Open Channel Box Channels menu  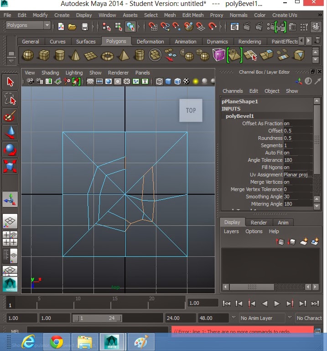coord(233,91)
